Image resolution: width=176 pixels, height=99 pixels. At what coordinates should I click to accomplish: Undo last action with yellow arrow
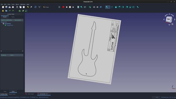28,7
